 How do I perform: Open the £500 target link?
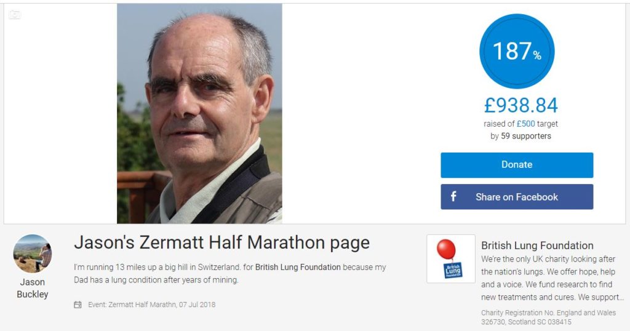pos(525,124)
